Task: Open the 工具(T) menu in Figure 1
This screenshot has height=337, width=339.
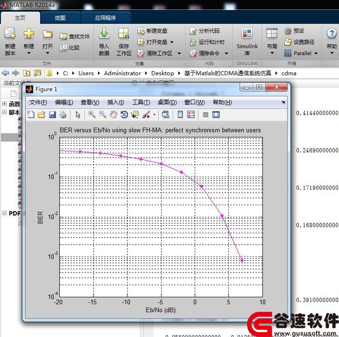Action: (141, 102)
